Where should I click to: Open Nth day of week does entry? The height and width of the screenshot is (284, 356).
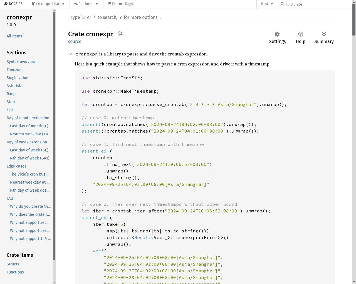pyautogui.click(x=30, y=190)
